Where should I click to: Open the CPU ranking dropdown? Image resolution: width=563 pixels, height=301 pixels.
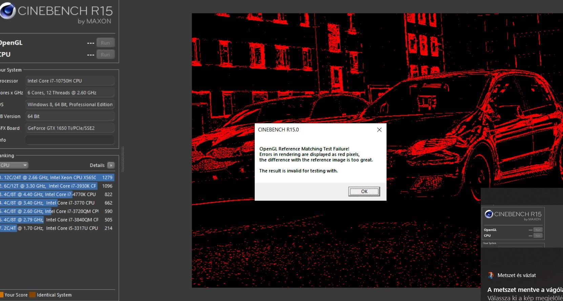(14, 165)
